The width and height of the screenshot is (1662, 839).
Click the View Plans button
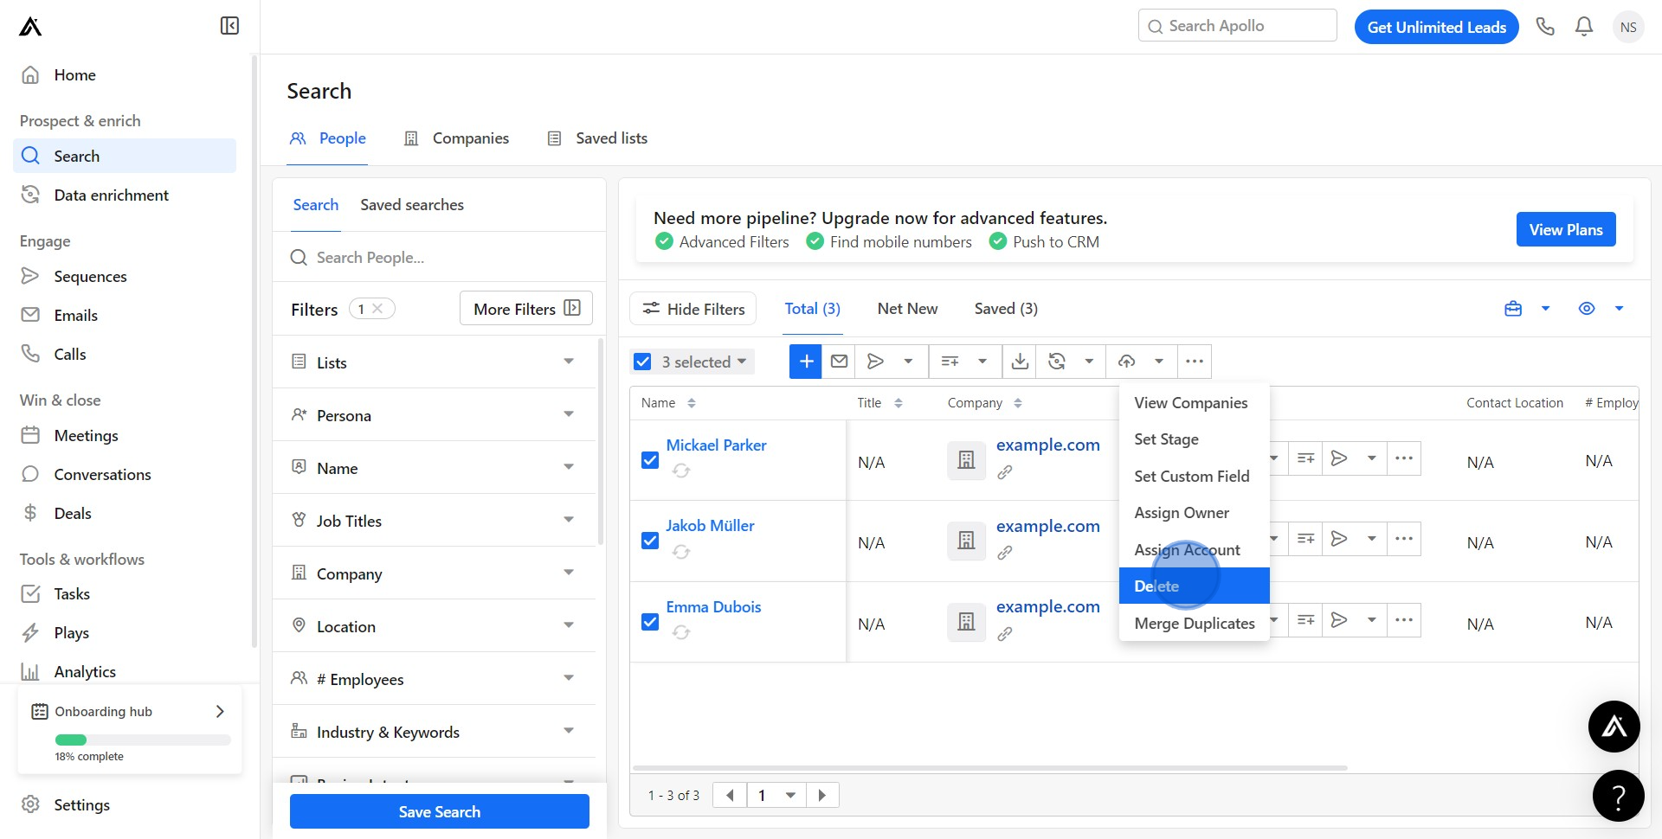click(x=1566, y=229)
